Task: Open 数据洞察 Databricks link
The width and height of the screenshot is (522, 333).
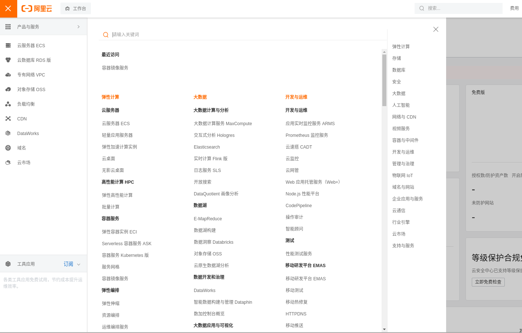Action: 214,242
